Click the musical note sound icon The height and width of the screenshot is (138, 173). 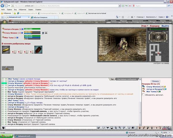pyautogui.click(x=124, y=128)
